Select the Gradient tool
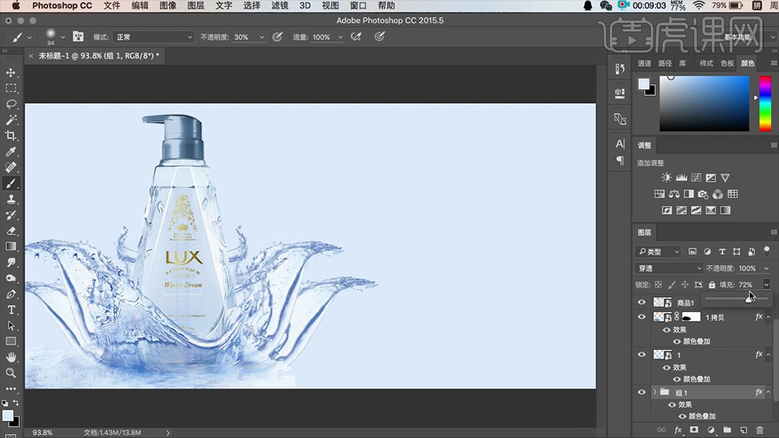 (x=11, y=247)
